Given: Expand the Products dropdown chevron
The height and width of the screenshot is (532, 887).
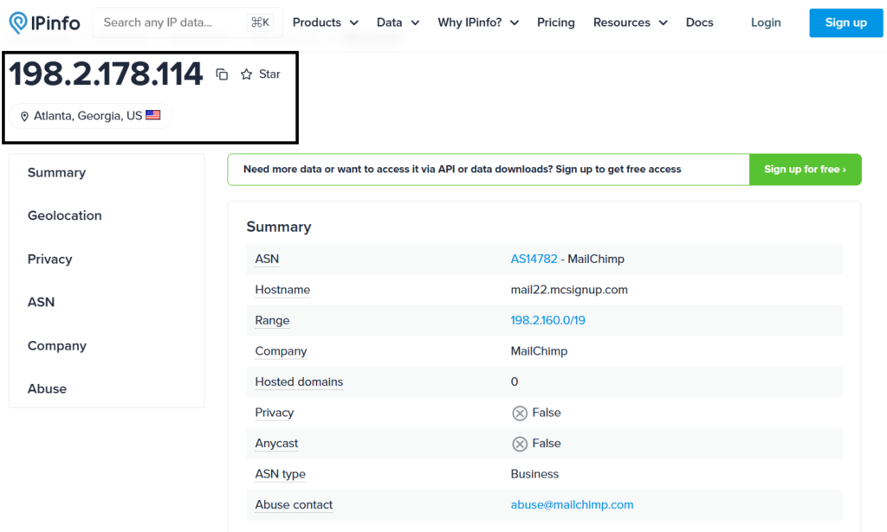Looking at the screenshot, I should [x=354, y=23].
